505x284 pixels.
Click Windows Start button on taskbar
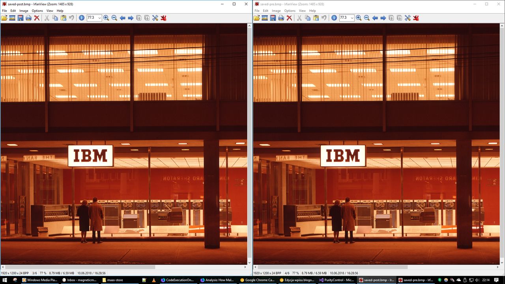pyautogui.click(x=4, y=280)
